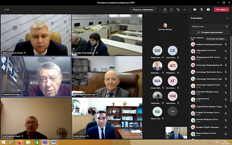Open the +41 additional participants overflow
Viewport: 232px width, 145px height.
[173, 111]
